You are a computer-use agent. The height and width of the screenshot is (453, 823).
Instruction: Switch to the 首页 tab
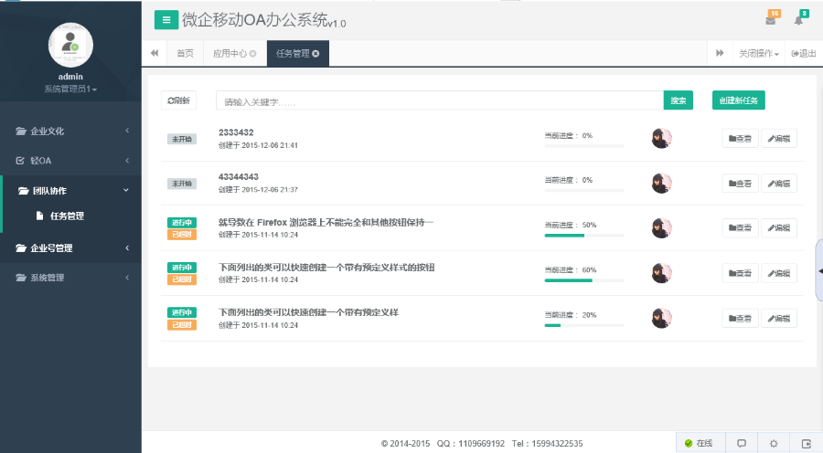185,54
